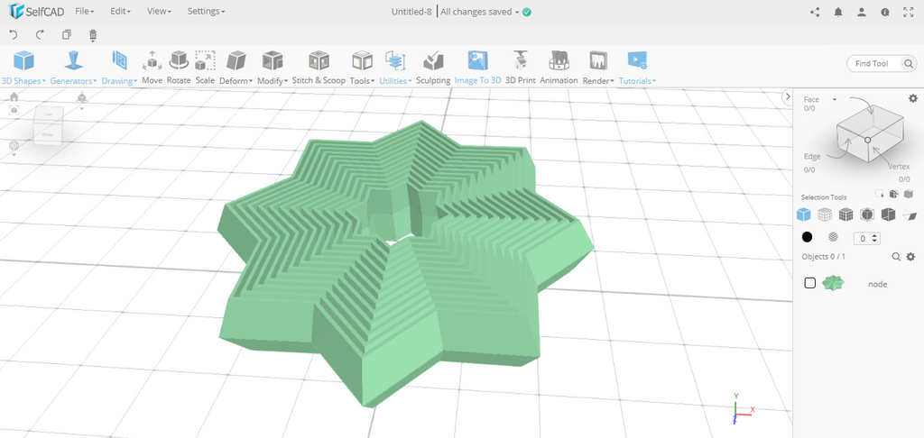Viewport: 924px width, 438px height.
Task: Open the 3D Shapes tool
Action: click(x=23, y=68)
